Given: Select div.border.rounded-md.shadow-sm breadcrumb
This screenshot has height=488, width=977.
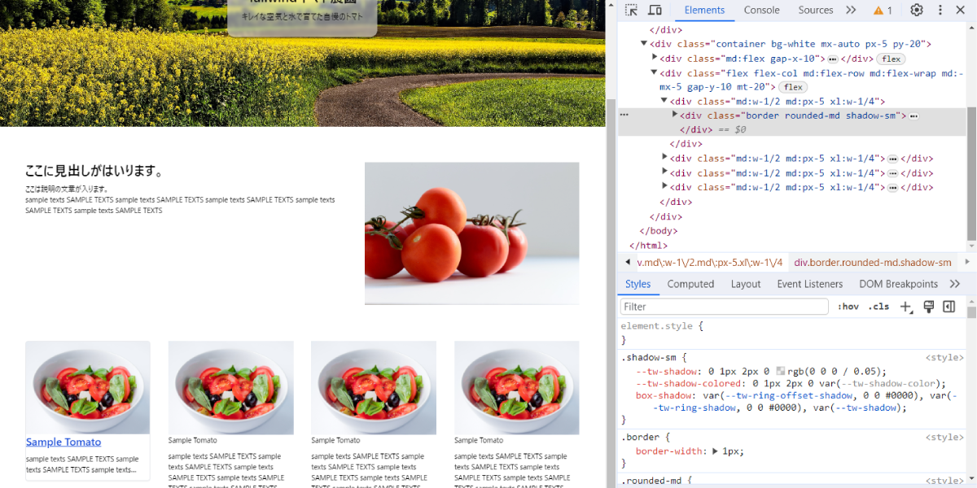Looking at the screenshot, I should 873,263.
